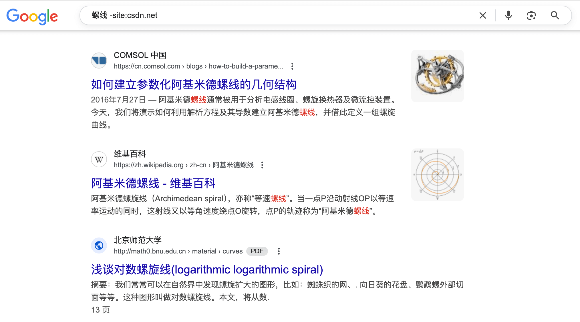Open Beijing Normal University result's three-dot menu

click(x=279, y=251)
